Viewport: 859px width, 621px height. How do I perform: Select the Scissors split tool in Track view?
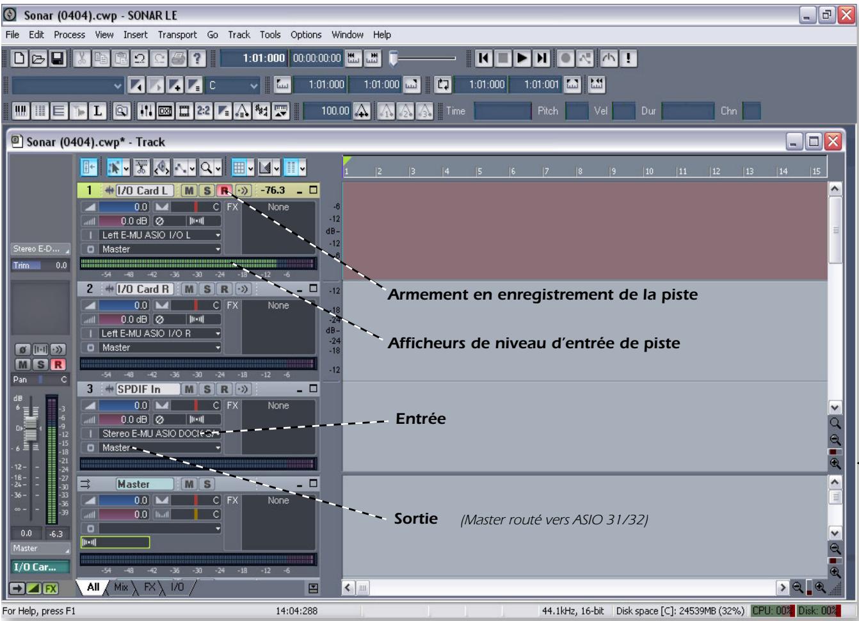click(x=141, y=168)
